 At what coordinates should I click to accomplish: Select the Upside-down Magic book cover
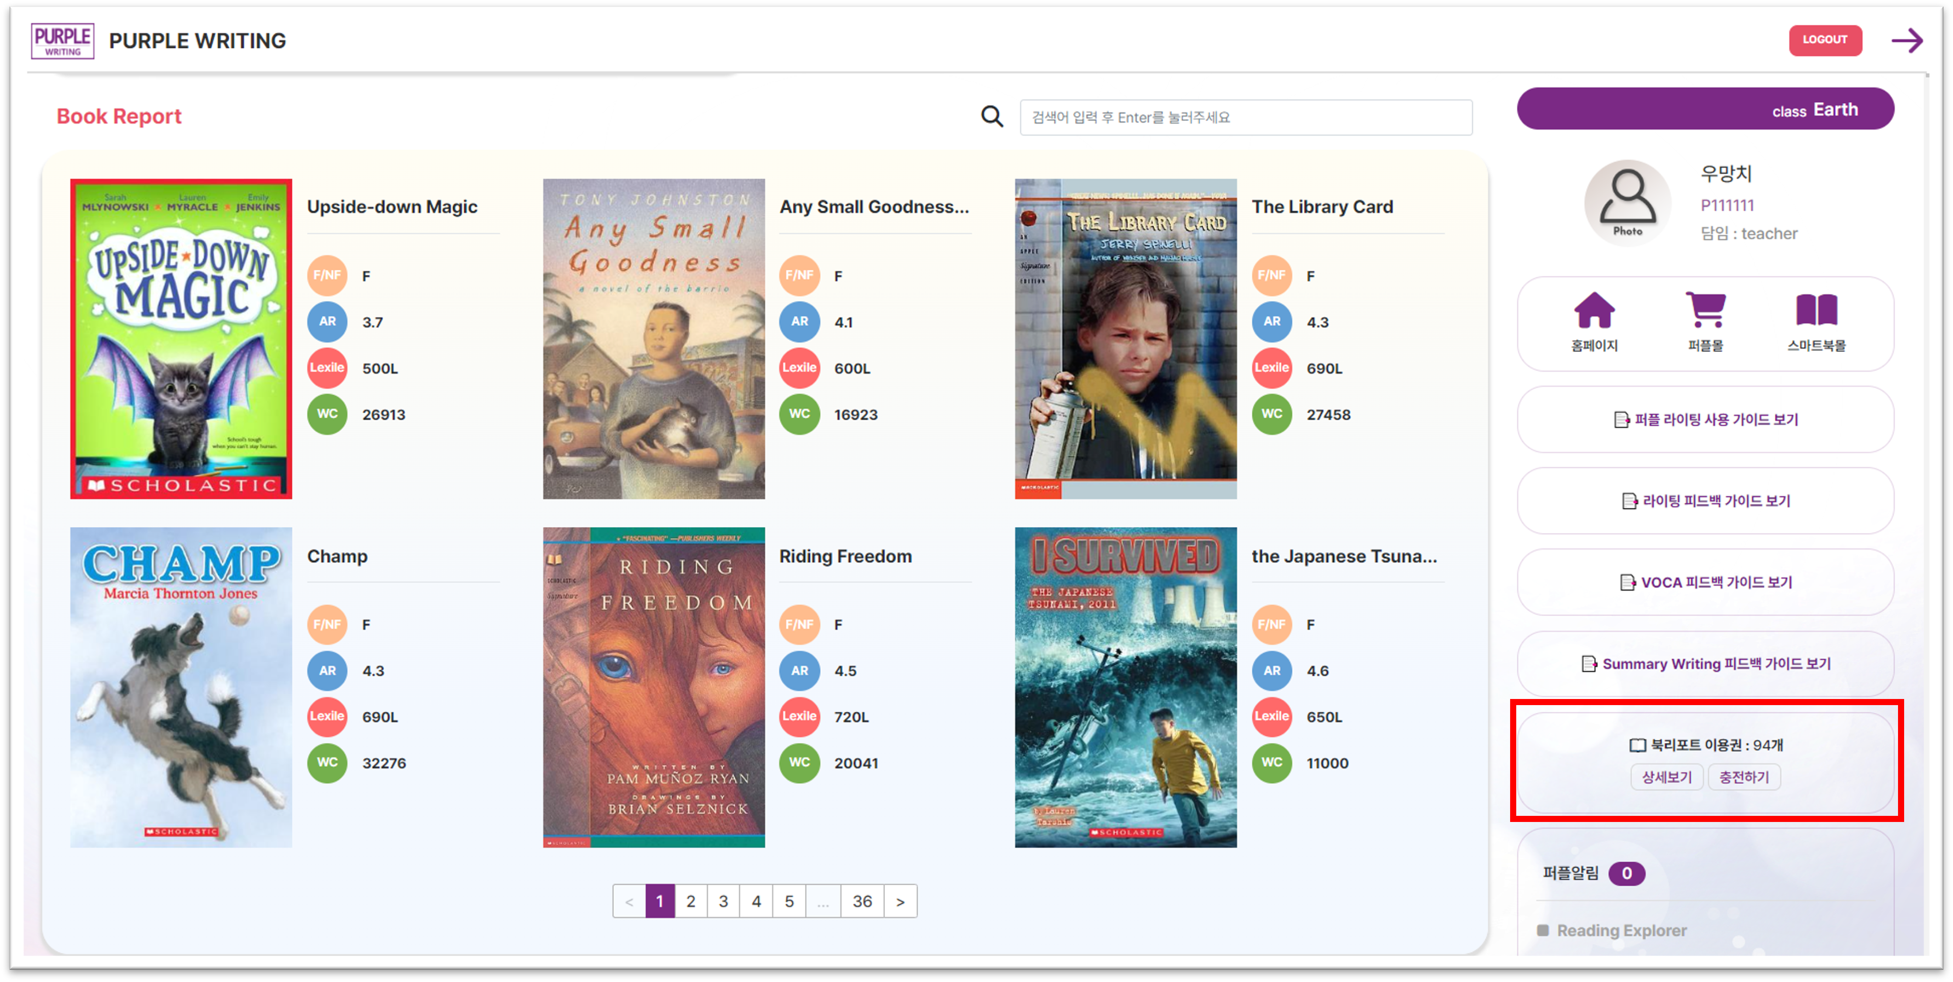pos(181,339)
